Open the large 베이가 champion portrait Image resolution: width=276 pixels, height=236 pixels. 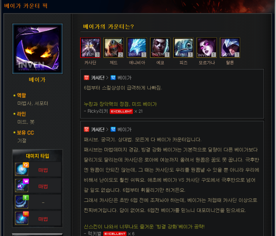[38, 49]
